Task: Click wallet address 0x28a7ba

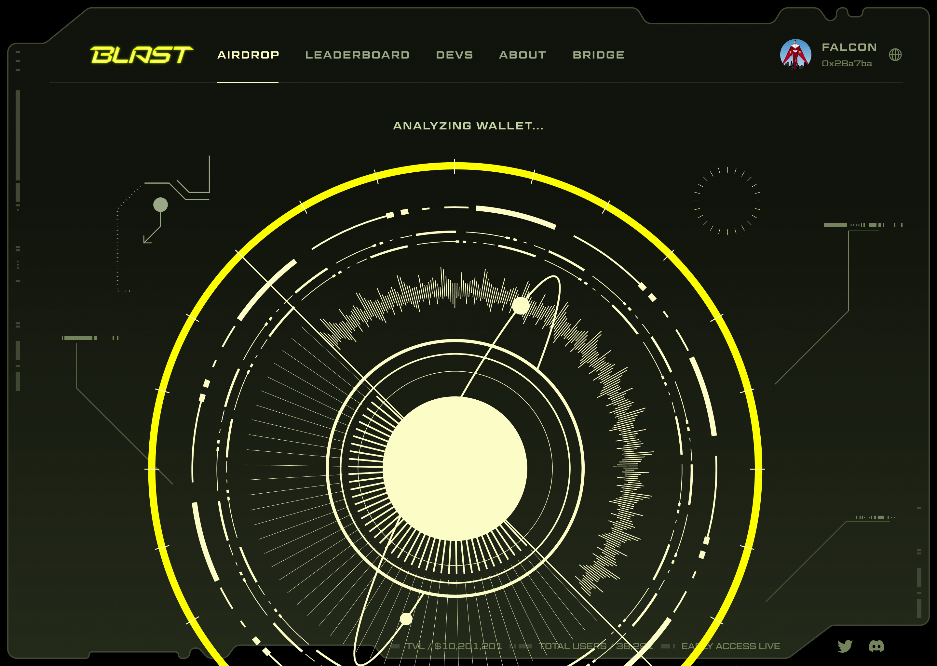Action: point(847,63)
